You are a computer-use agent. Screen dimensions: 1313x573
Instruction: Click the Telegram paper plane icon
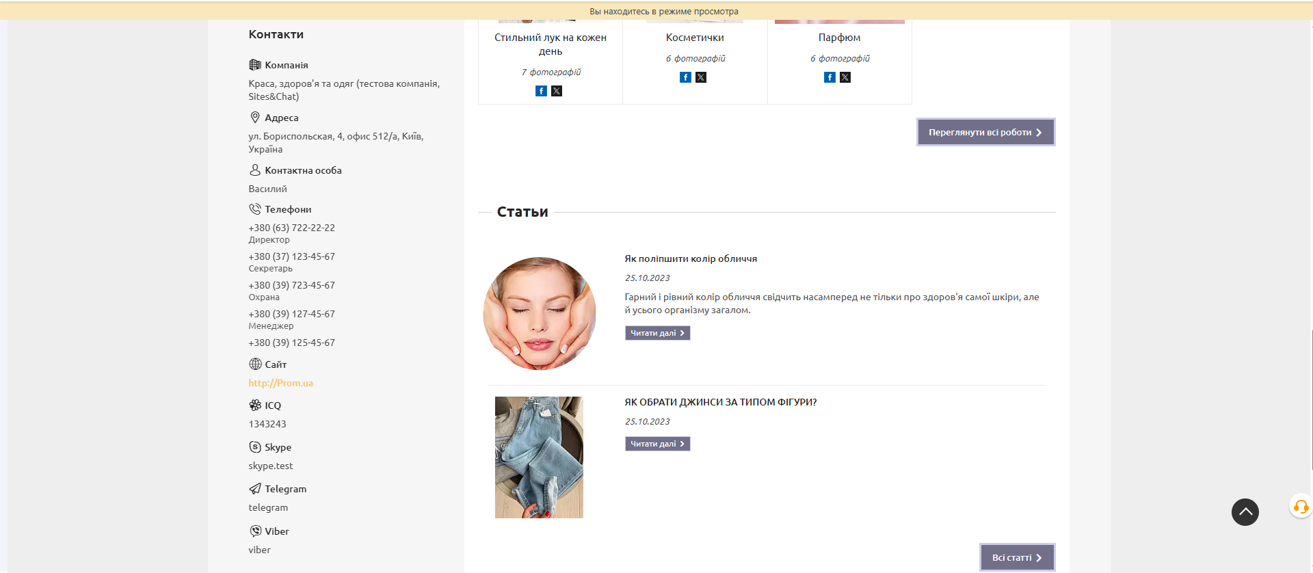click(x=255, y=489)
